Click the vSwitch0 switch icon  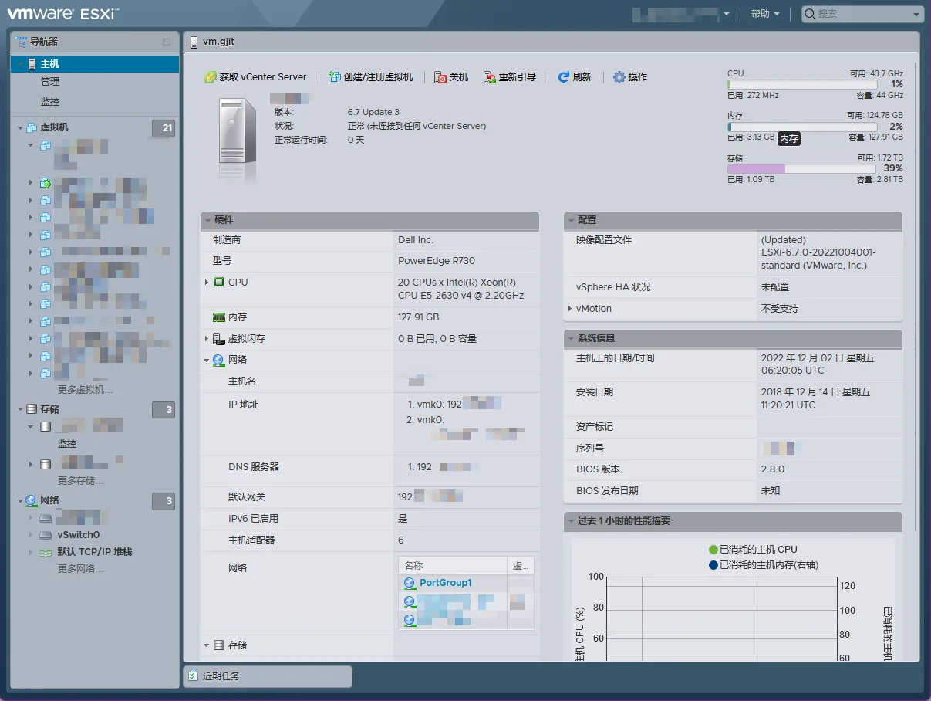[46, 535]
